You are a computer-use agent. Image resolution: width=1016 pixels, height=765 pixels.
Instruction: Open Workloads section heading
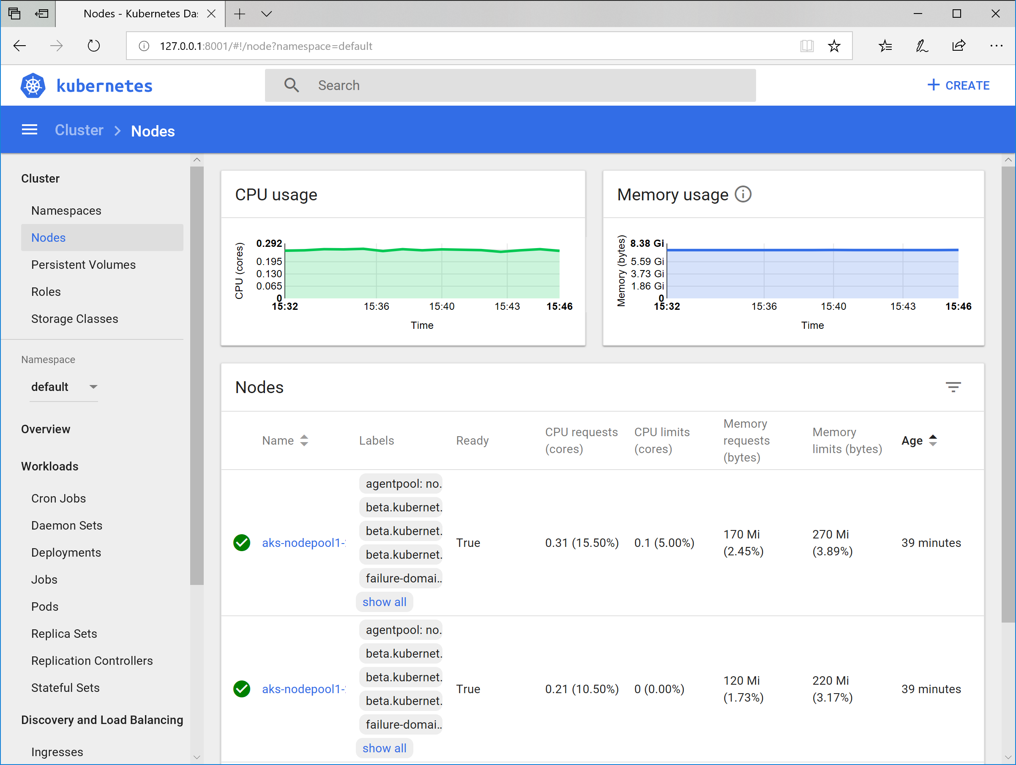pos(49,466)
